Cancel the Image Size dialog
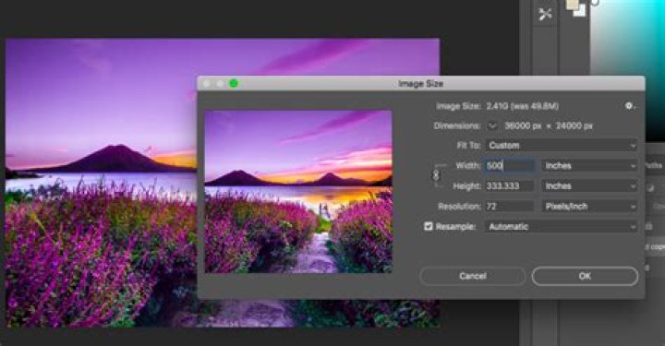Image resolution: width=665 pixels, height=346 pixels. point(473,276)
